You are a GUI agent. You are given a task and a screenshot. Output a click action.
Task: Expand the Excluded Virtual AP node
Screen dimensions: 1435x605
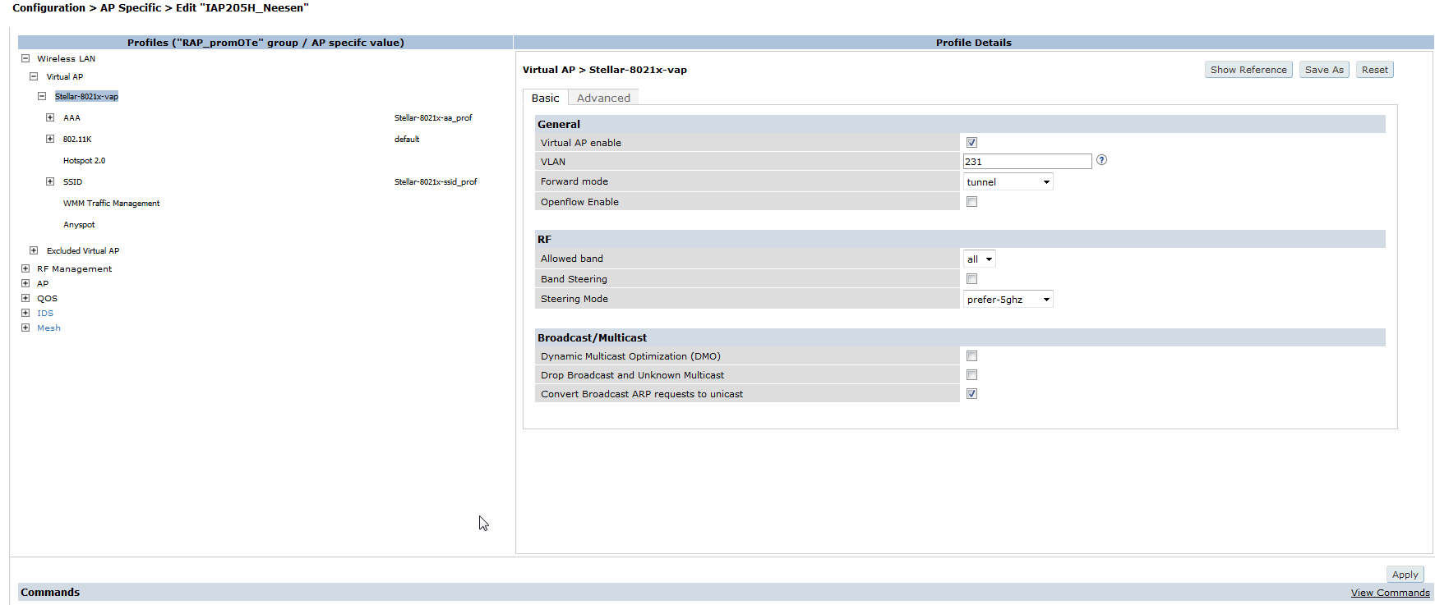(x=34, y=250)
